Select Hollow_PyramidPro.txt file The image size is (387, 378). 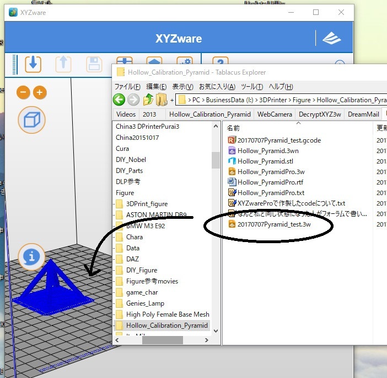pos(271,193)
